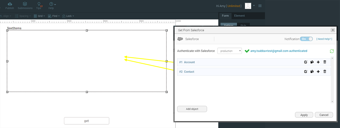
Task: Open the Spacing dropdown
Action: click(x=23, y=16)
